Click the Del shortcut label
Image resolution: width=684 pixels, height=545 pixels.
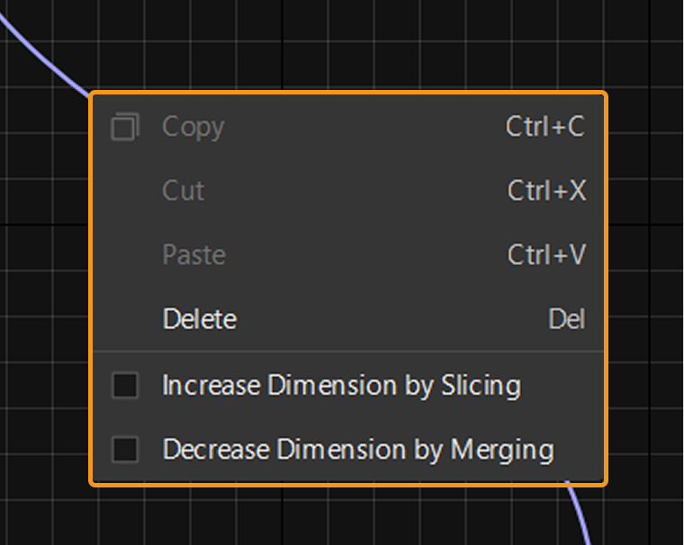pyautogui.click(x=566, y=319)
